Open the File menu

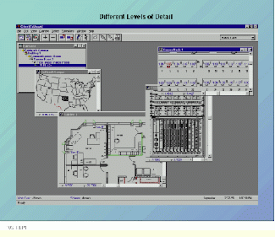click(19, 31)
